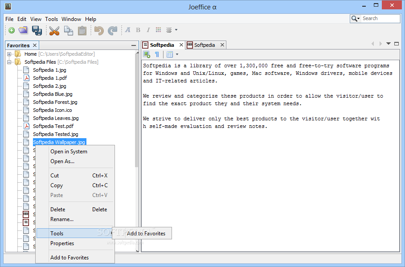Select Softpedia Tested.jpg file
The image size is (405, 267).
coord(56,134)
